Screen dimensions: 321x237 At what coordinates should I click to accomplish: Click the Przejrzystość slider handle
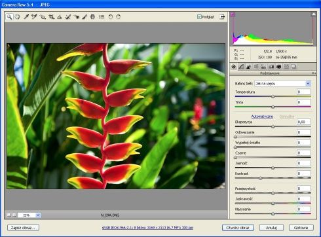point(273,193)
